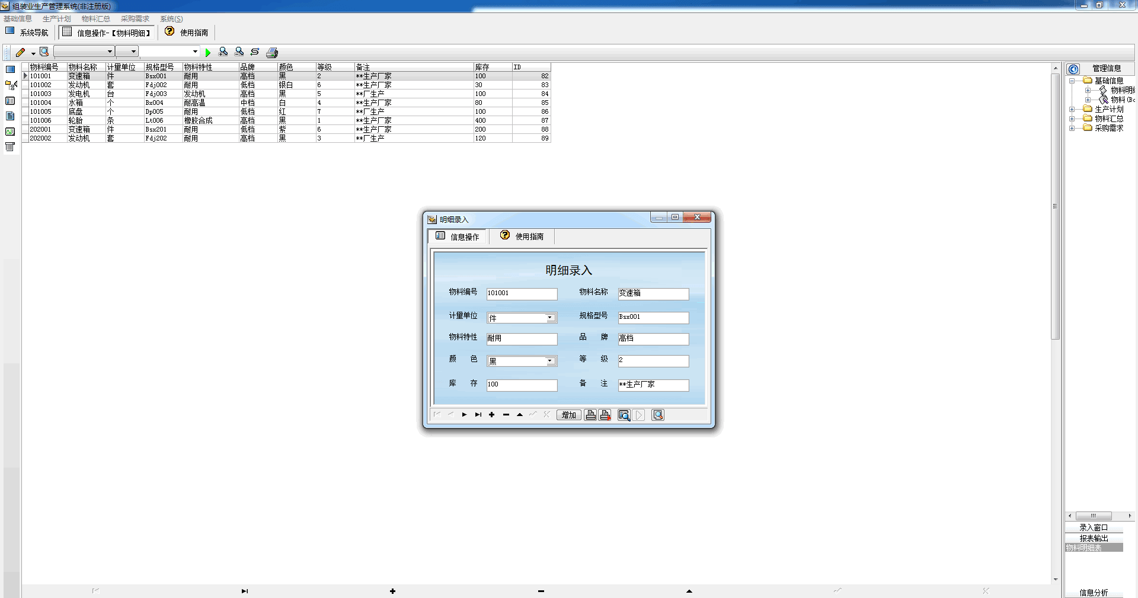Viewport: 1138px width, 598px height.
Task: Click the document search icon in main toolbar
Action: [x=44, y=52]
